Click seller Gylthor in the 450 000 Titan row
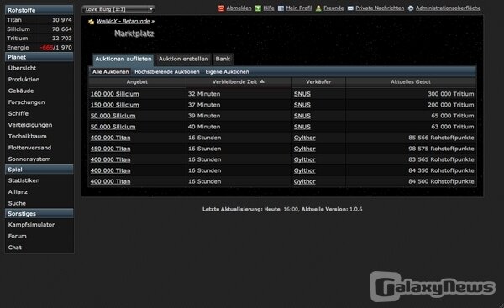Viewport: 504px width, 308px height. tap(304, 149)
